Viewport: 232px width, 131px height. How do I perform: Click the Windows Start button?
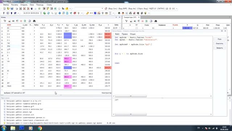tap(4, 128)
